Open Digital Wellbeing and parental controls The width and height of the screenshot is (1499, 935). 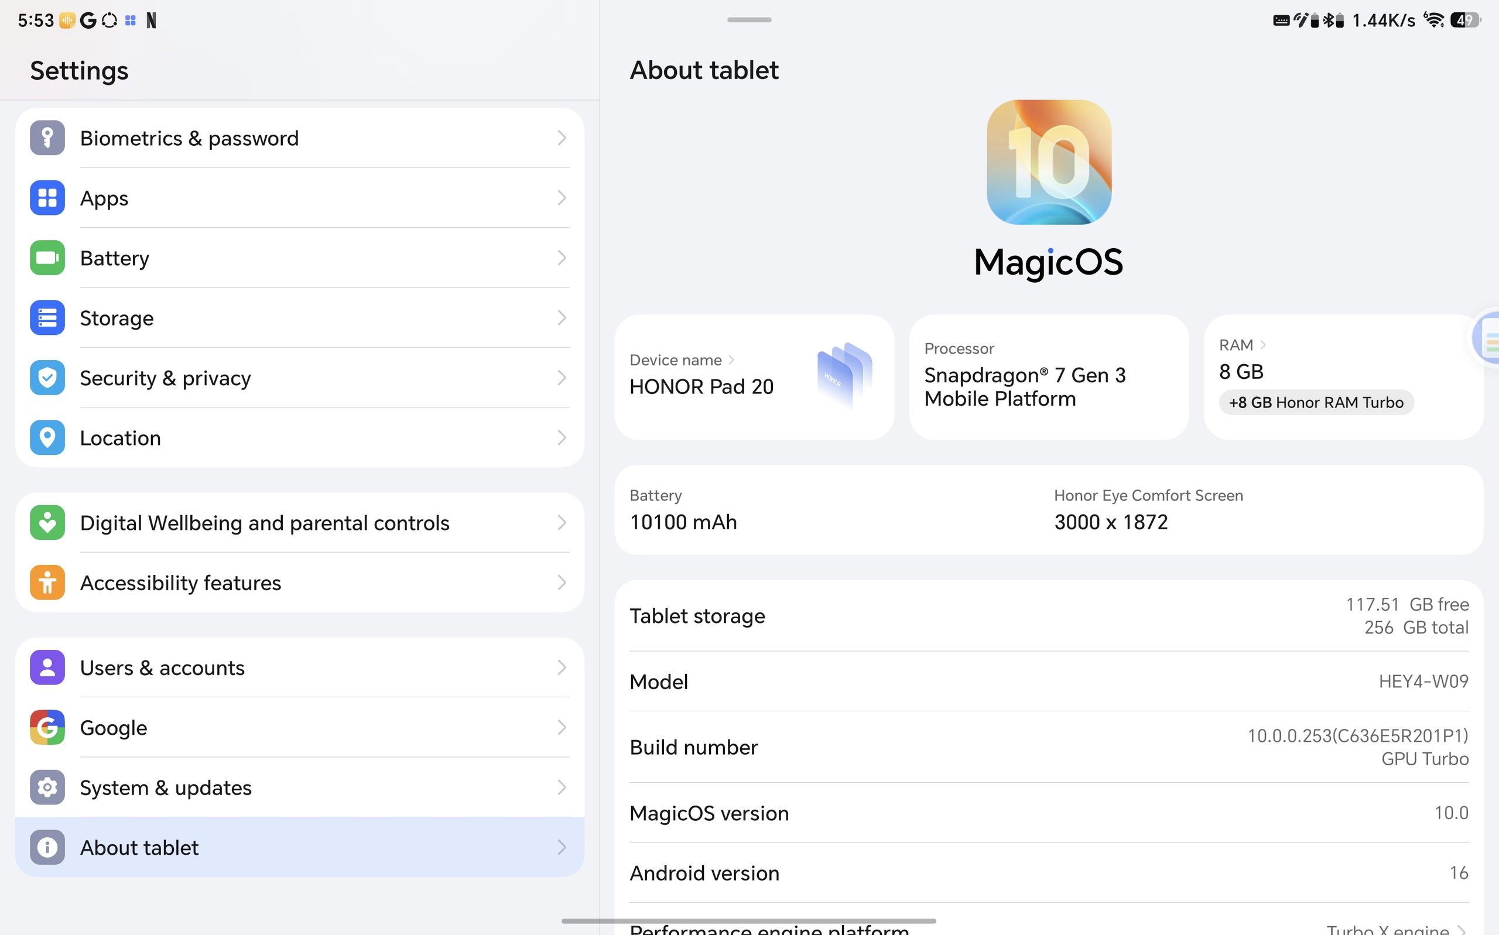(299, 523)
